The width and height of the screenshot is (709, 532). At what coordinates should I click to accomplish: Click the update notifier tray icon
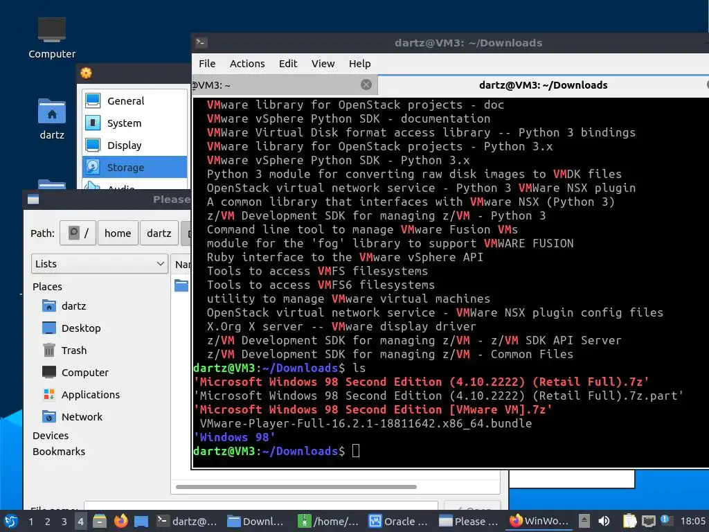[x=666, y=520]
